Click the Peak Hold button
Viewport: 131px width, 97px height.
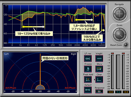coord(88,80)
